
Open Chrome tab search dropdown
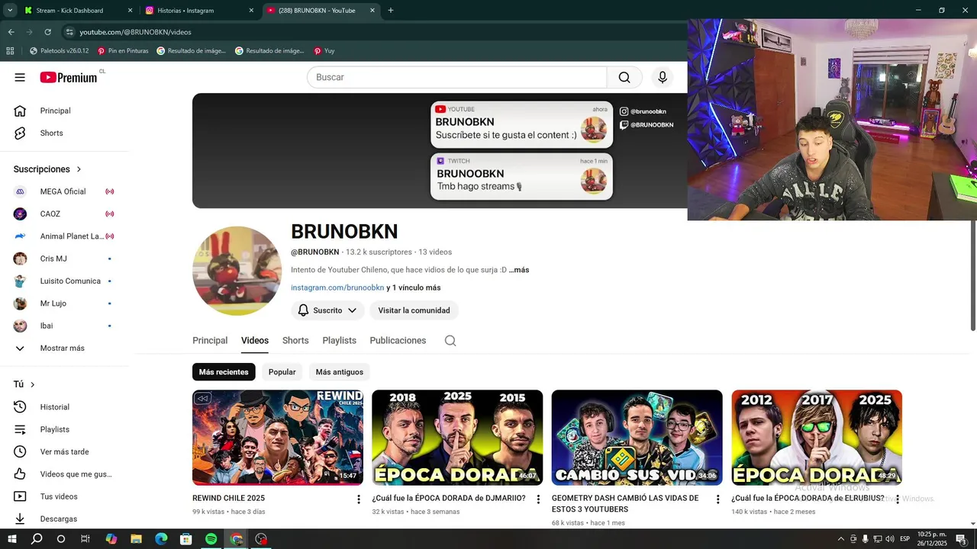(x=10, y=11)
